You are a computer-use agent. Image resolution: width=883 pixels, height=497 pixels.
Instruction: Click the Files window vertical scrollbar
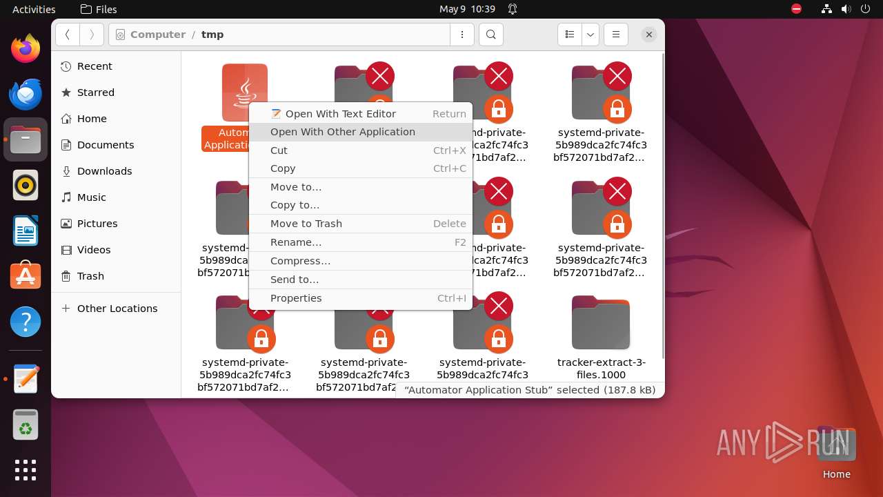coord(662,207)
